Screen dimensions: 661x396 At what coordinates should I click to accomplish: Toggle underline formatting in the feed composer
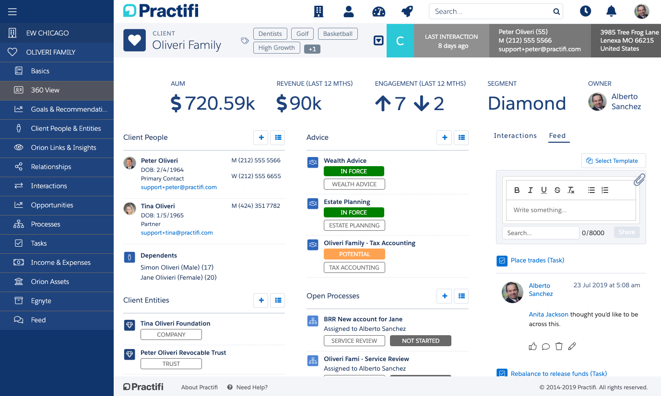pos(544,190)
